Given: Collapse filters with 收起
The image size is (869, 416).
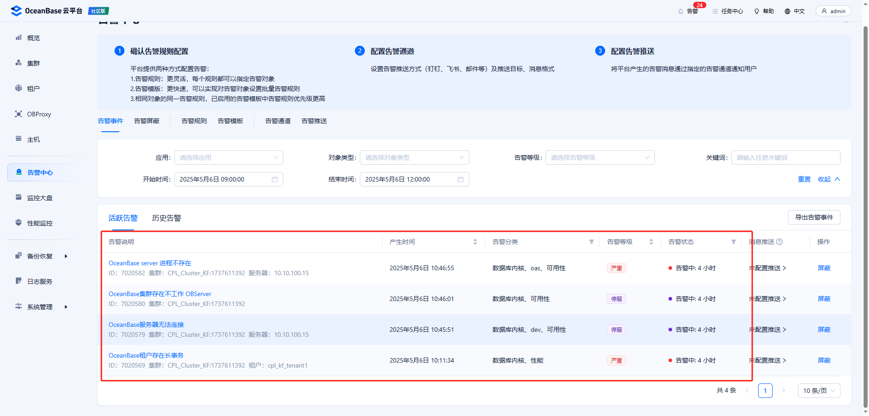Looking at the screenshot, I should coord(829,179).
